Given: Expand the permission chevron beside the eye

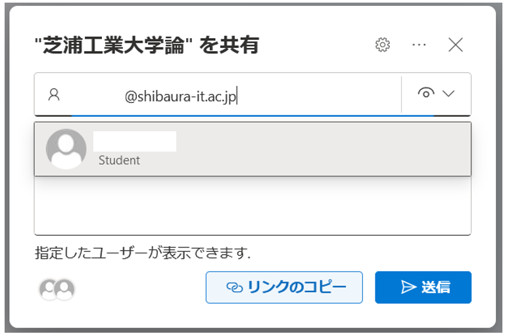Looking at the screenshot, I should click(448, 93).
